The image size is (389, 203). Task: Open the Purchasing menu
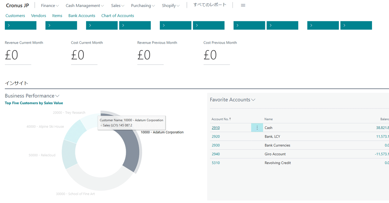[x=143, y=5]
